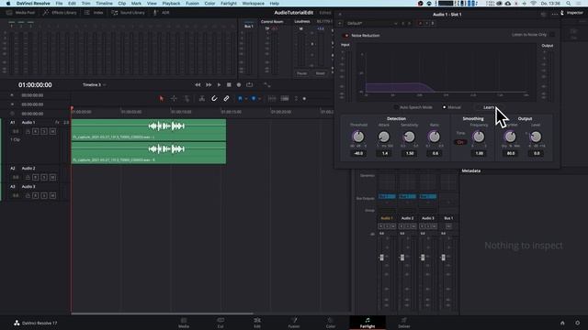Click the Ratio value field 0.6
588x330 pixels.
(435, 153)
